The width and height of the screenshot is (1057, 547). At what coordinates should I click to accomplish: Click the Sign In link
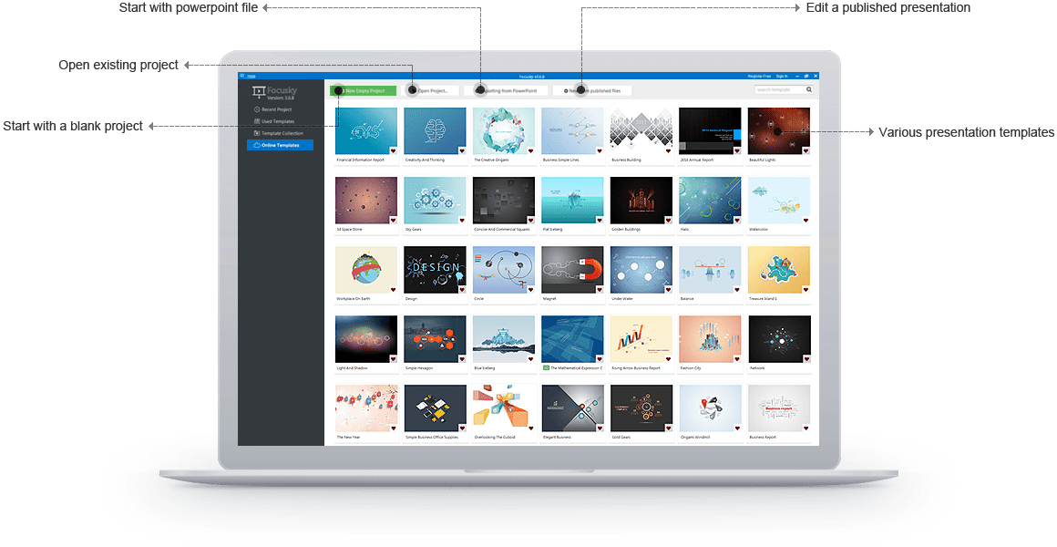coord(782,76)
